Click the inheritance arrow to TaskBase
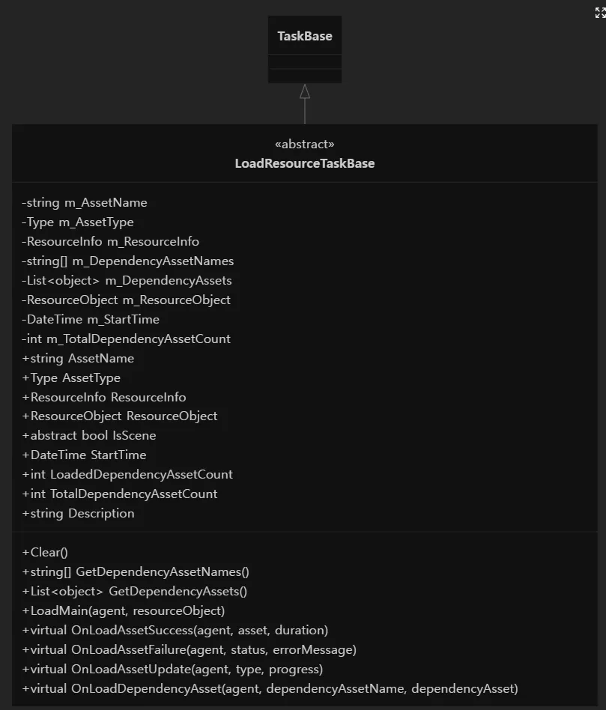The height and width of the screenshot is (710, 606). pyautogui.click(x=305, y=103)
